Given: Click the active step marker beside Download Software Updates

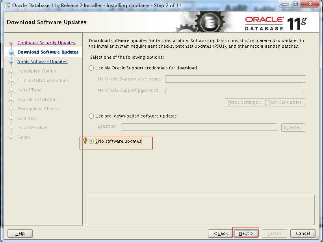Looking at the screenshot, I should coord(11,52).
